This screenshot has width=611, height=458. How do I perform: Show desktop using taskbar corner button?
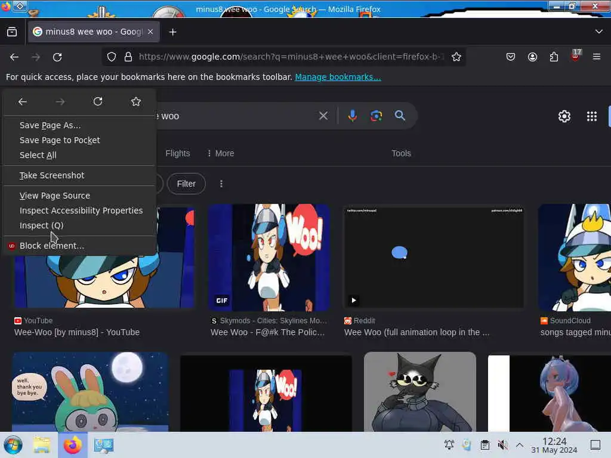(595, 445)
